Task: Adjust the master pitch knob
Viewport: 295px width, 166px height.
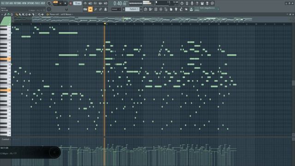Action: 49,9
